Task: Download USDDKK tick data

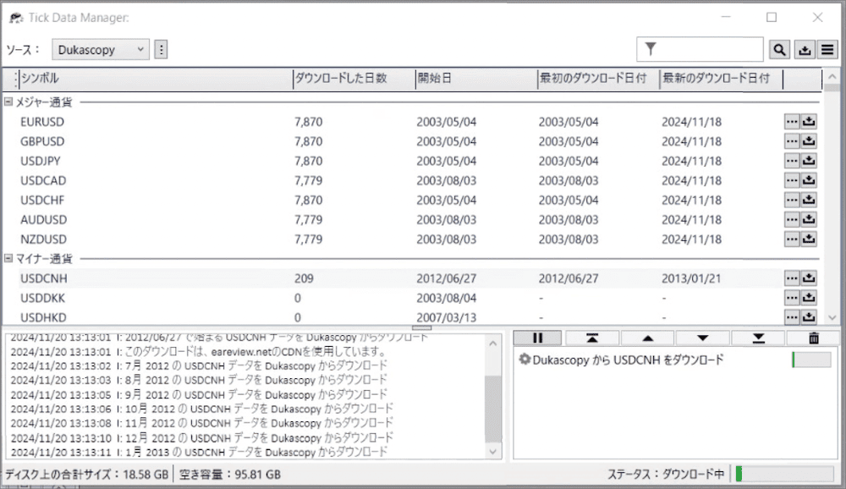Action: 808,298
